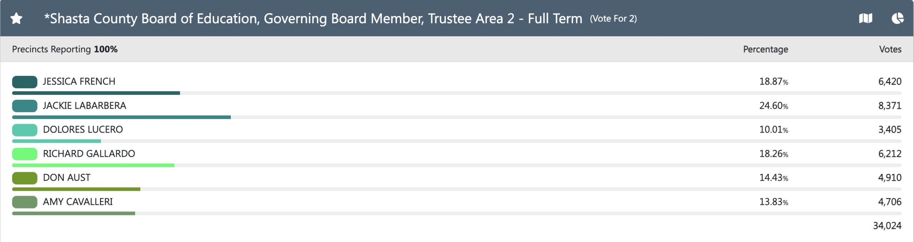Click candidate name Richard Gallardo
Viewport: 914px width, 242px height.
tap(89, 154)
